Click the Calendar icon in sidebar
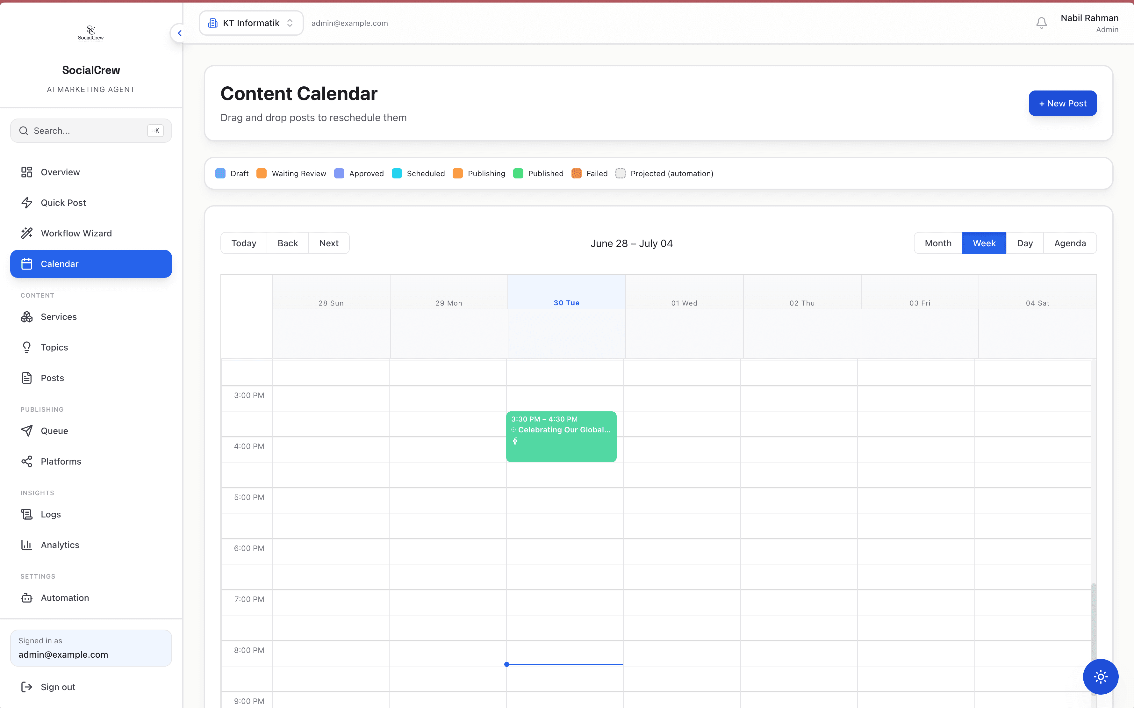 click(x=27, y=264)
